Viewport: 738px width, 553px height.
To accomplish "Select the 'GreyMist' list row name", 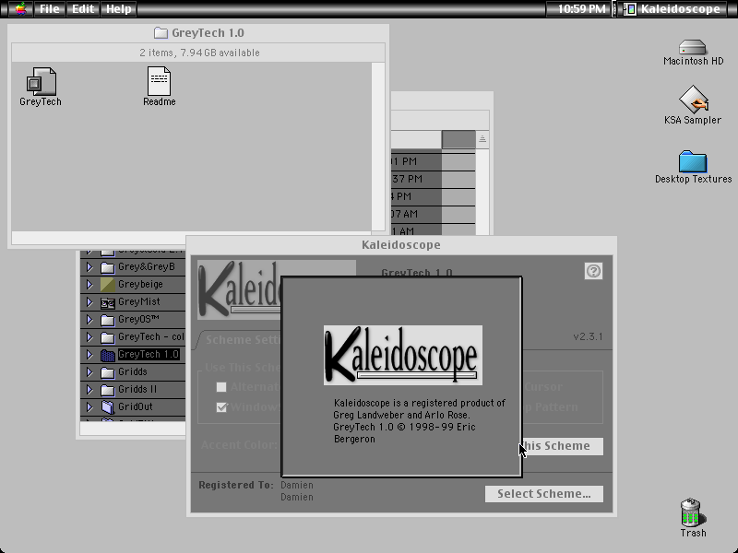I will coord(139,302).
